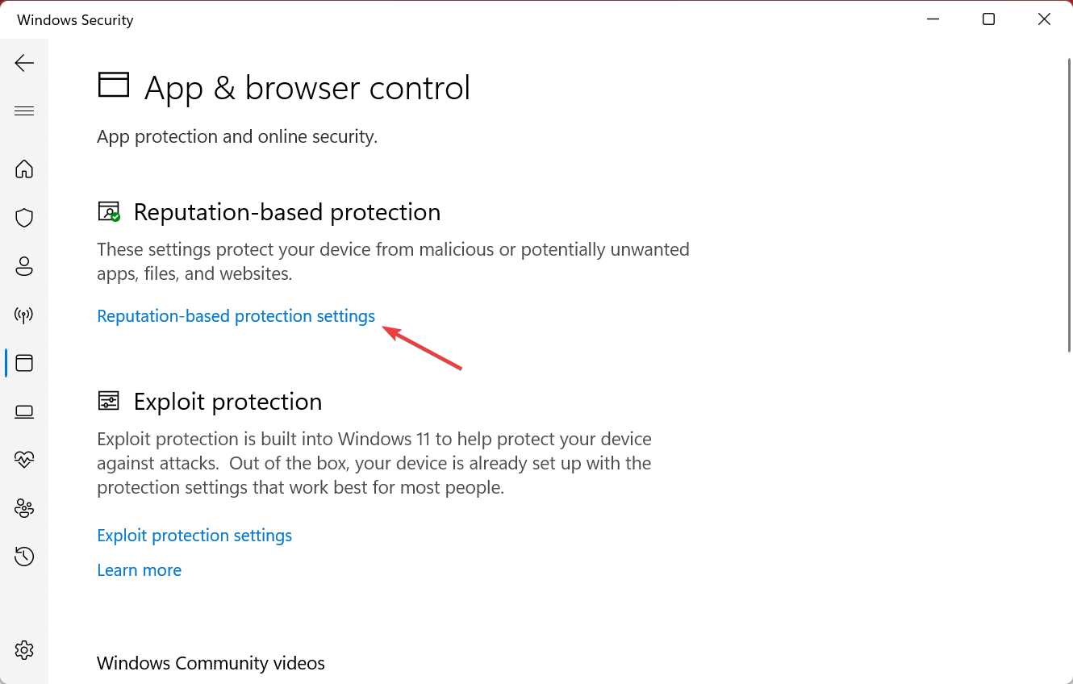Open Settings gear at sidebar bottom
Image resolution: width=1073 pixels, height=684 pixels.
24,649
